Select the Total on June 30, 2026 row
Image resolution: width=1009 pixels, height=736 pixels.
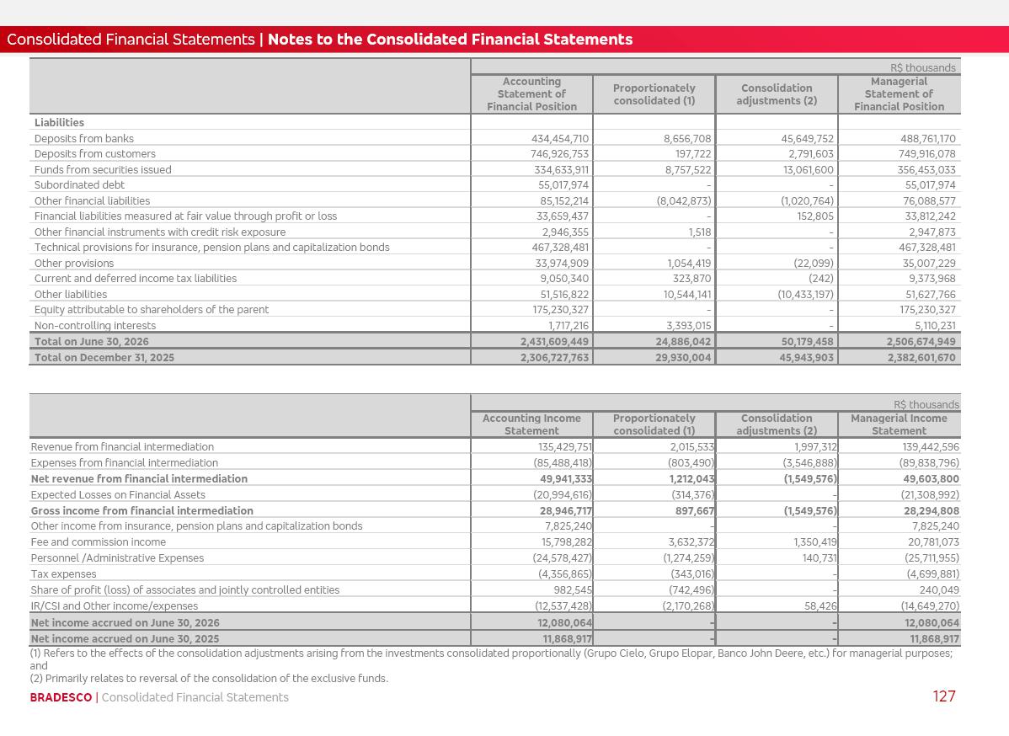[x=495, y=341]
